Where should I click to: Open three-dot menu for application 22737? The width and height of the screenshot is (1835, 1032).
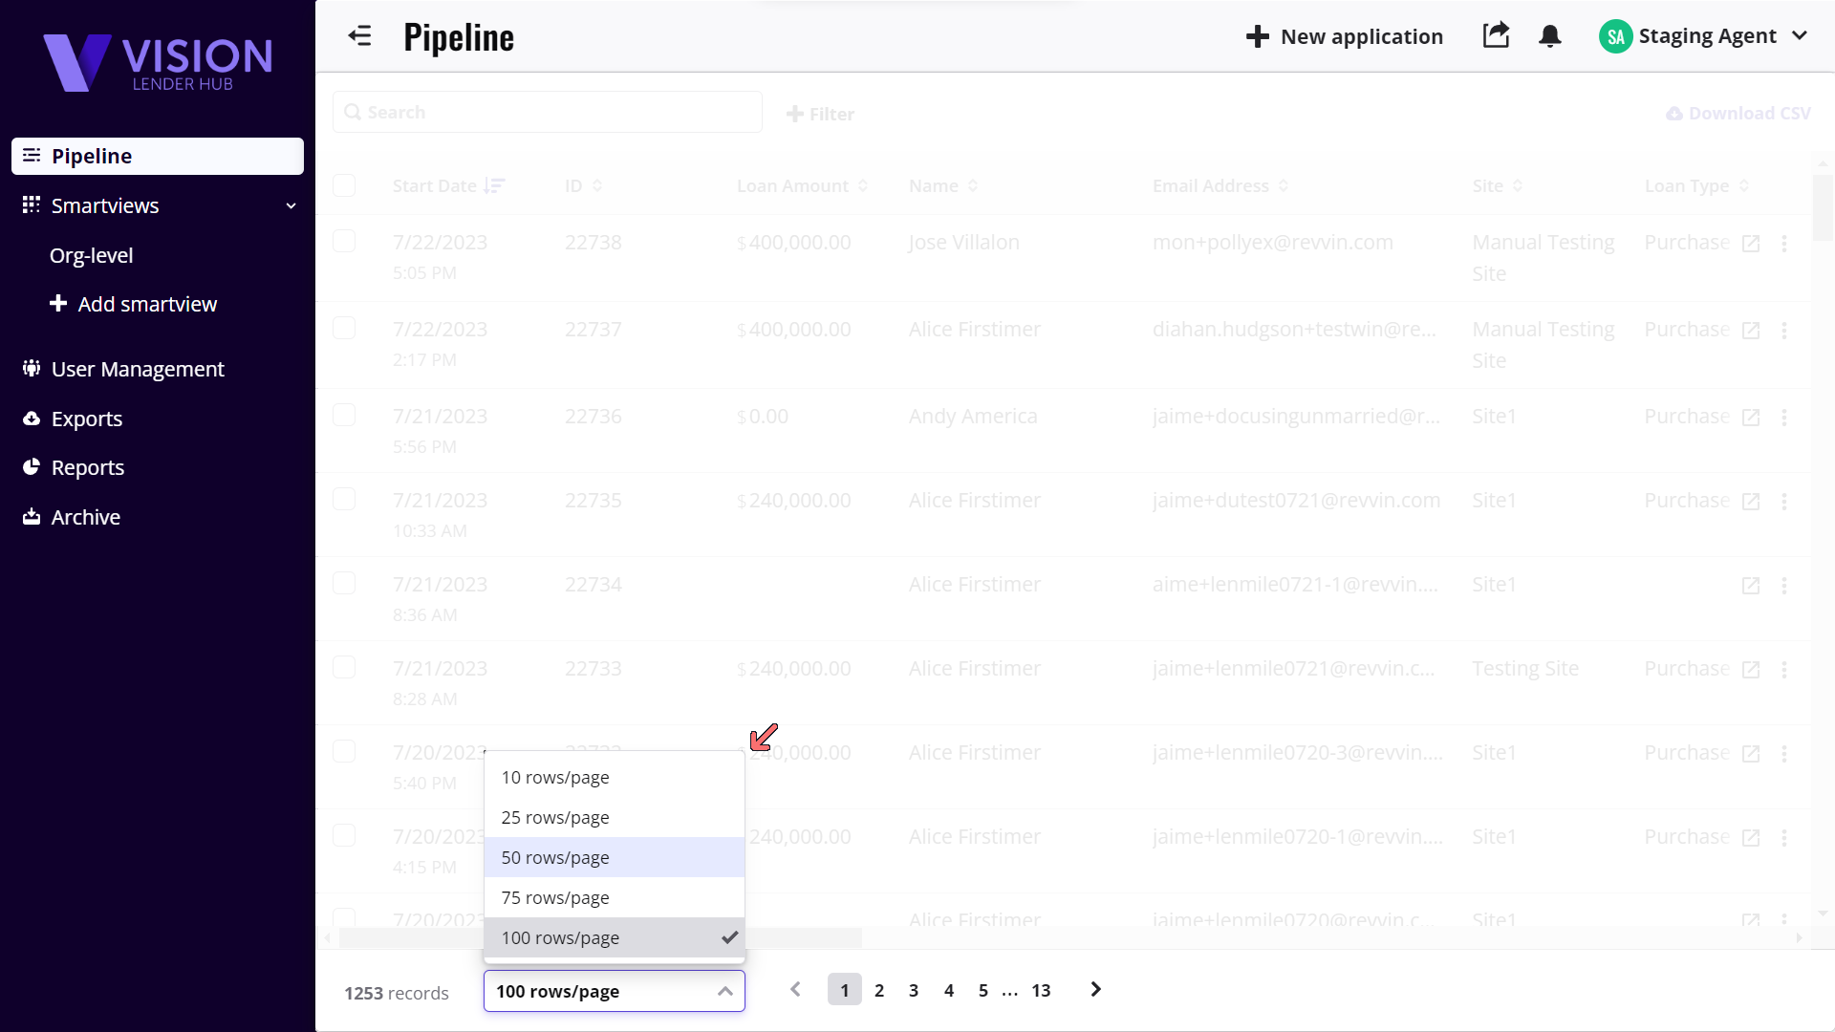coord(1783,331)
